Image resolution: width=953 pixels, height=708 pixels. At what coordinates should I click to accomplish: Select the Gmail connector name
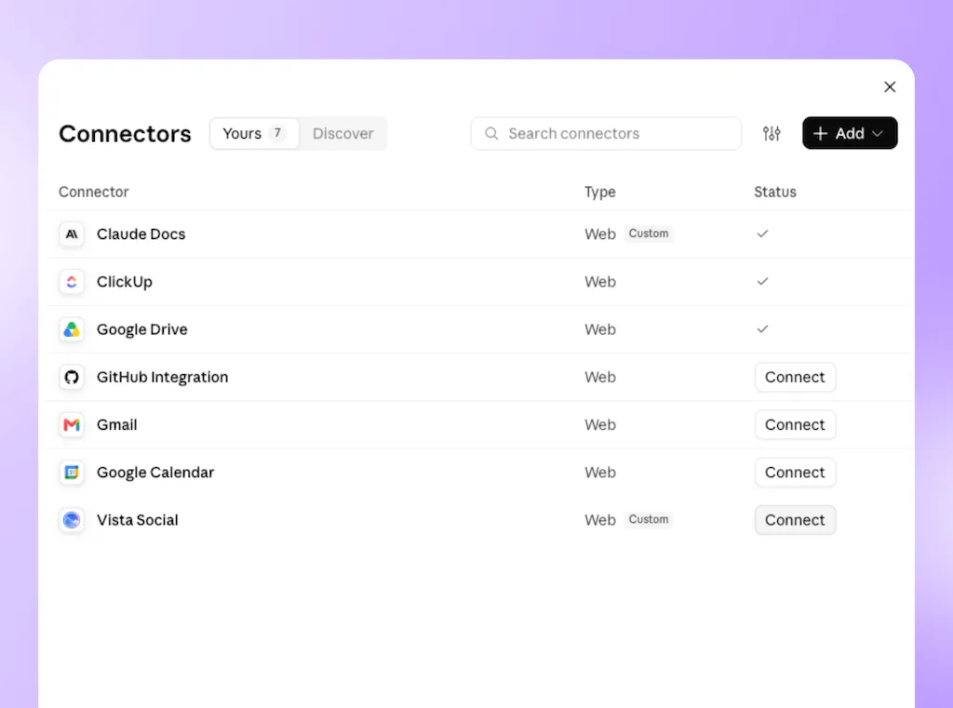pos(116,425)
